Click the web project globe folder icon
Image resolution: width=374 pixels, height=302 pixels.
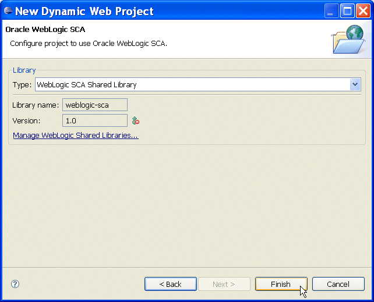[x=348, y=40]
